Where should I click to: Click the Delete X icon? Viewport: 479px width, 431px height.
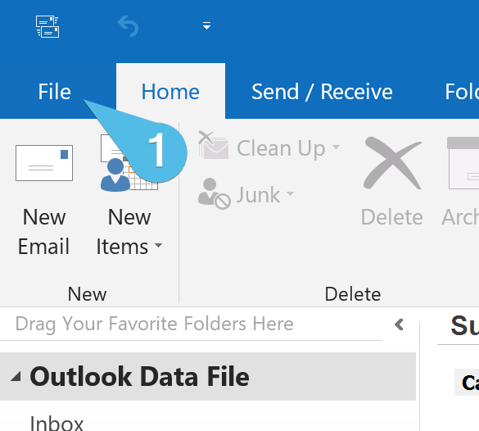[392, 163]
